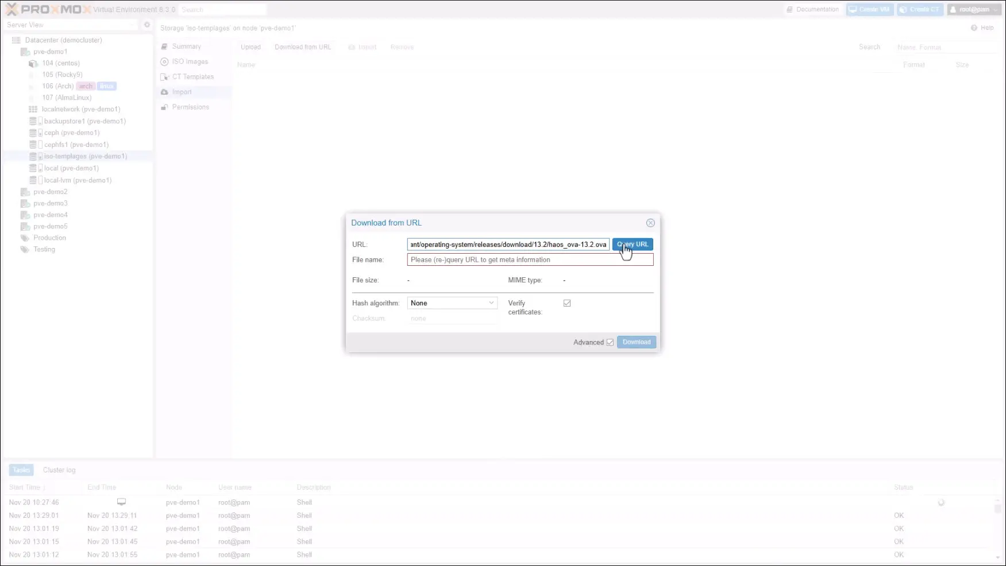Open the localnetwork (pve-demo1) grid icon
Viewport: 1006px width, 566px height.
pos(33,109)
